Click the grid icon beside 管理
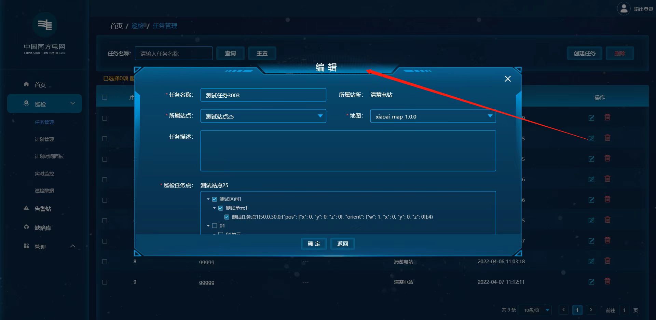656x320 pixels. [x=26, y=246]
